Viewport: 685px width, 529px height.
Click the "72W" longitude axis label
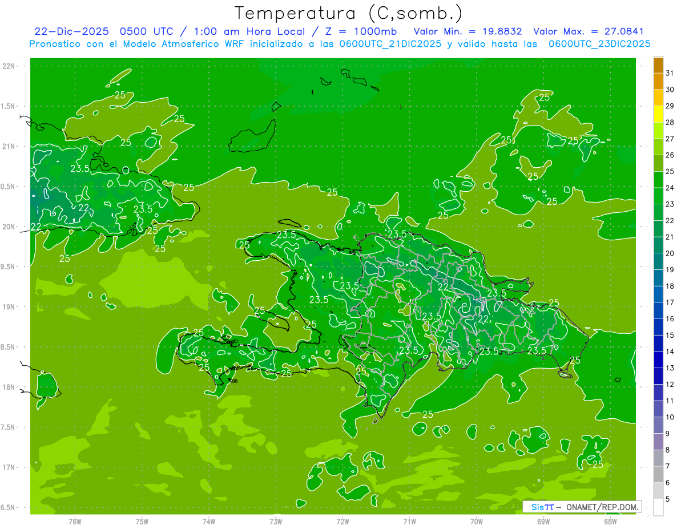click(342, 522)
